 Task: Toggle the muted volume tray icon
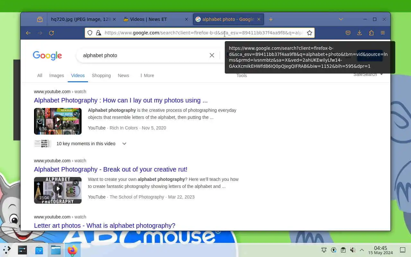pyautogui.click(x=353, y=250)
